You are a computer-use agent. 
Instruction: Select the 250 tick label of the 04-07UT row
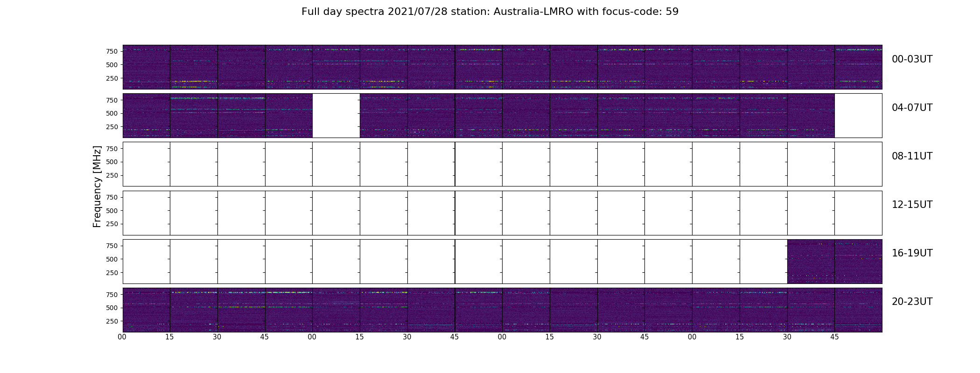pos(112,127)
